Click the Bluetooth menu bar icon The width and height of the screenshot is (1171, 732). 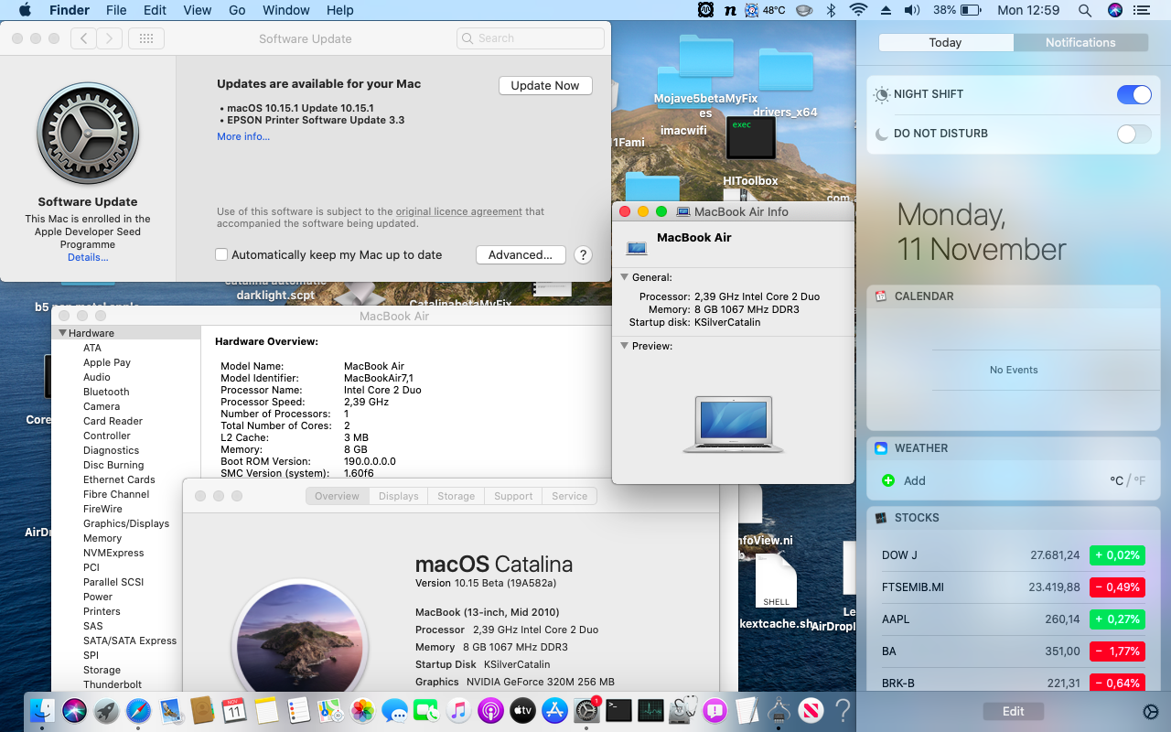[x=832, y=10]
